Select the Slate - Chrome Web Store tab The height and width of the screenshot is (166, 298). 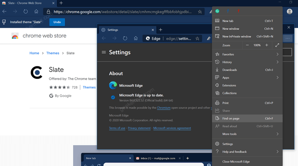pyautogui.click(x=29, y=3)
